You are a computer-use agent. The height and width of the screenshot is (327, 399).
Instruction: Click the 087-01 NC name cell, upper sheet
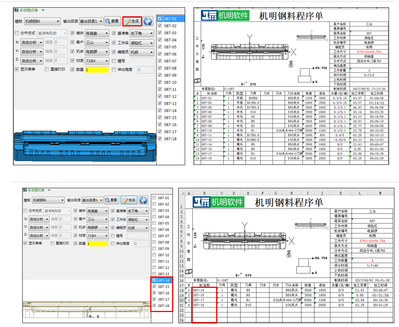pyautogui.click(x=212, y=98)
